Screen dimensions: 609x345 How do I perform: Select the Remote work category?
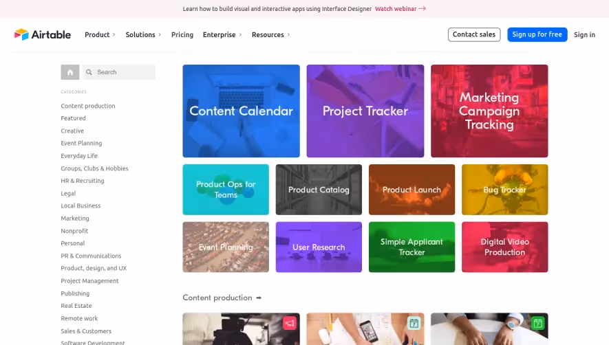(x=79, y=318)
